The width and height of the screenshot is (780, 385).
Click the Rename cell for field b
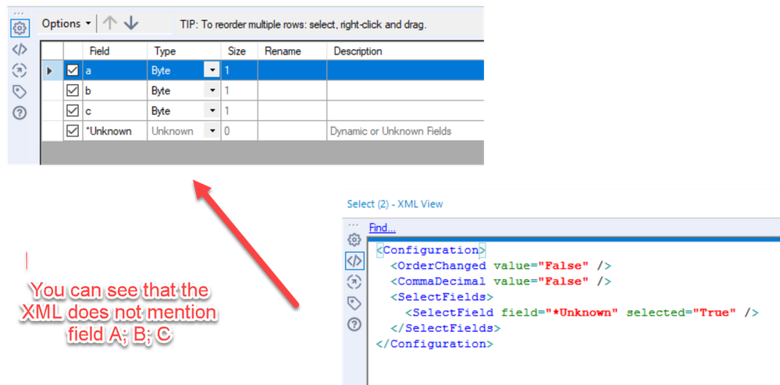(x=293, y=91)
